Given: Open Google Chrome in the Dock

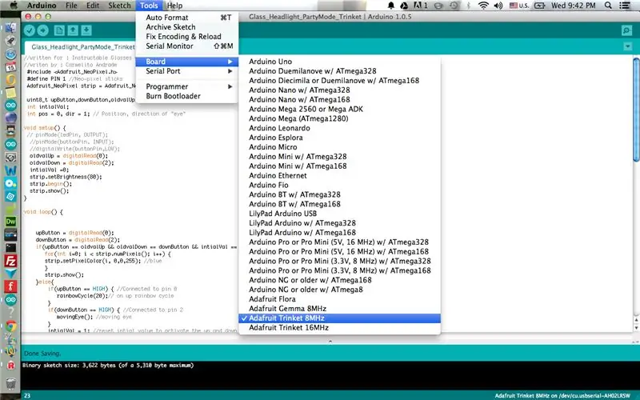Looking at the screenshot, I should 10,326.
